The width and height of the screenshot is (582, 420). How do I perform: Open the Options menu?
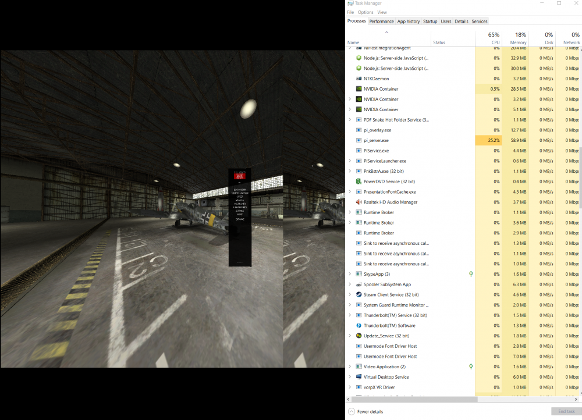(365, 12)
